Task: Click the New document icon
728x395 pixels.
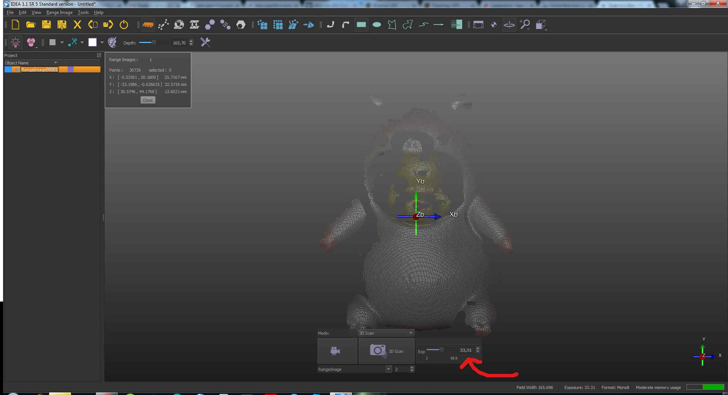Action: tap(15, 25)
